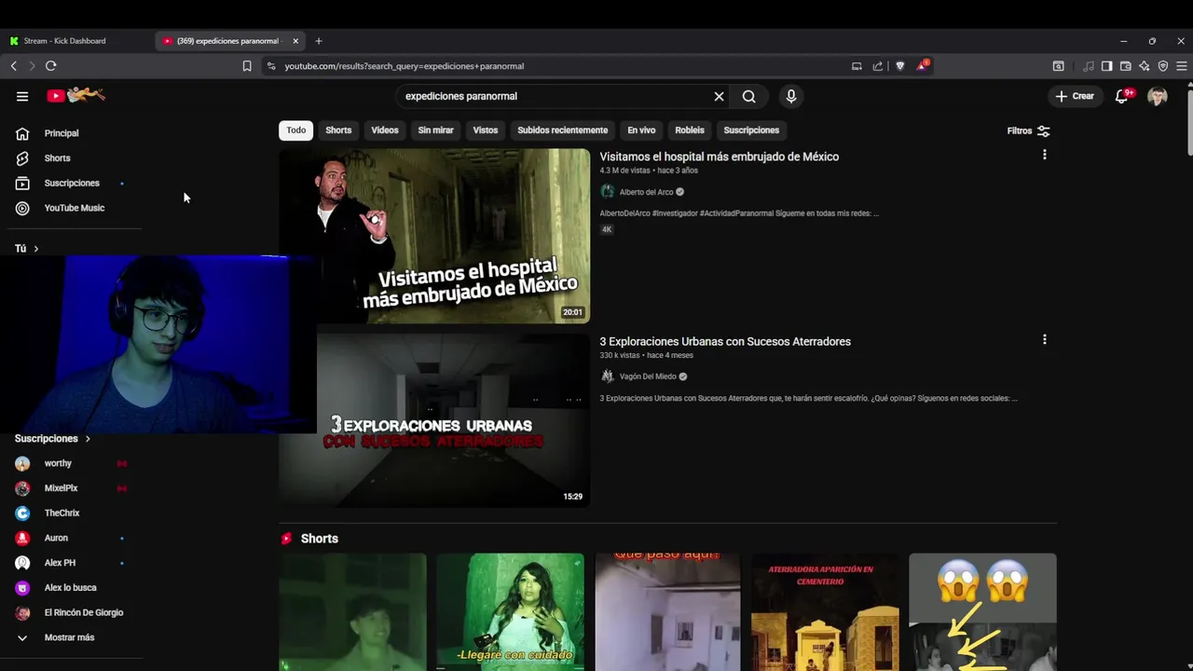
Task: Click the Crear button
Action: click(x=1075, y=96)
